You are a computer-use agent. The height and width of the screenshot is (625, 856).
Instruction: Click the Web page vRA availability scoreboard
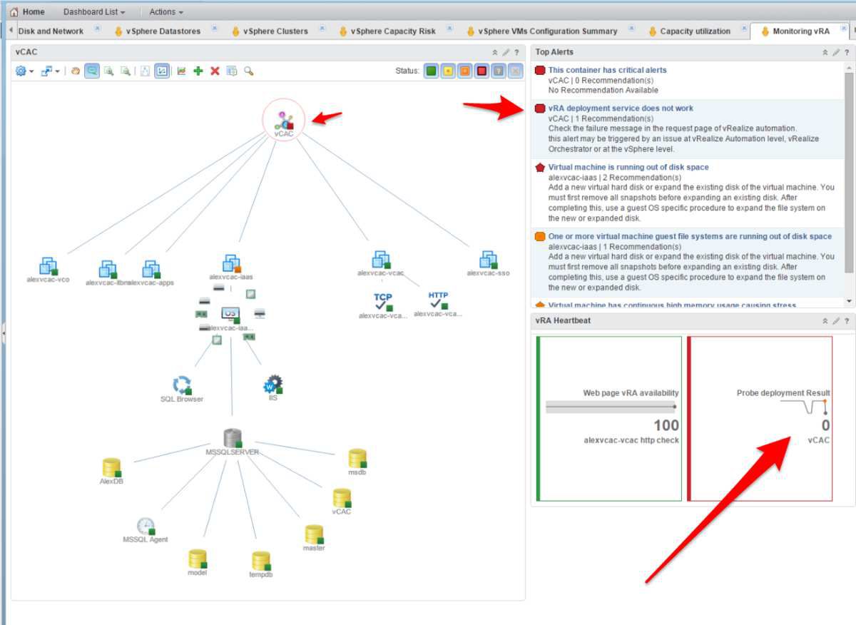pos(609,419)
